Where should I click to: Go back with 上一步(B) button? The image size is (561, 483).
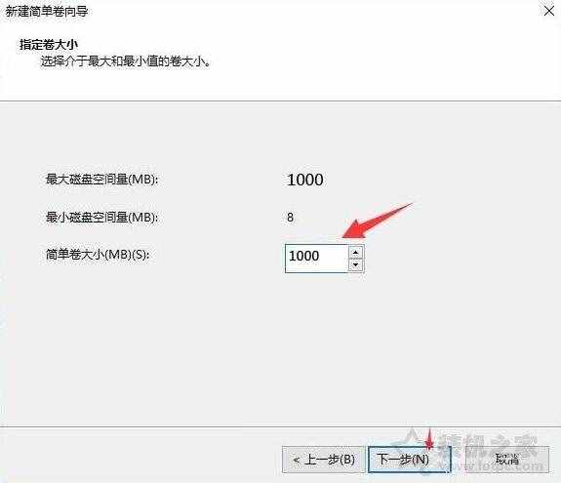pos(324,460)
